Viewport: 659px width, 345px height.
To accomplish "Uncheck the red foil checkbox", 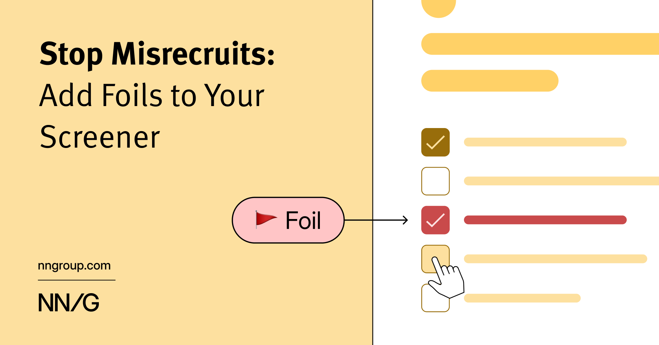I will [x=435, y=220].
